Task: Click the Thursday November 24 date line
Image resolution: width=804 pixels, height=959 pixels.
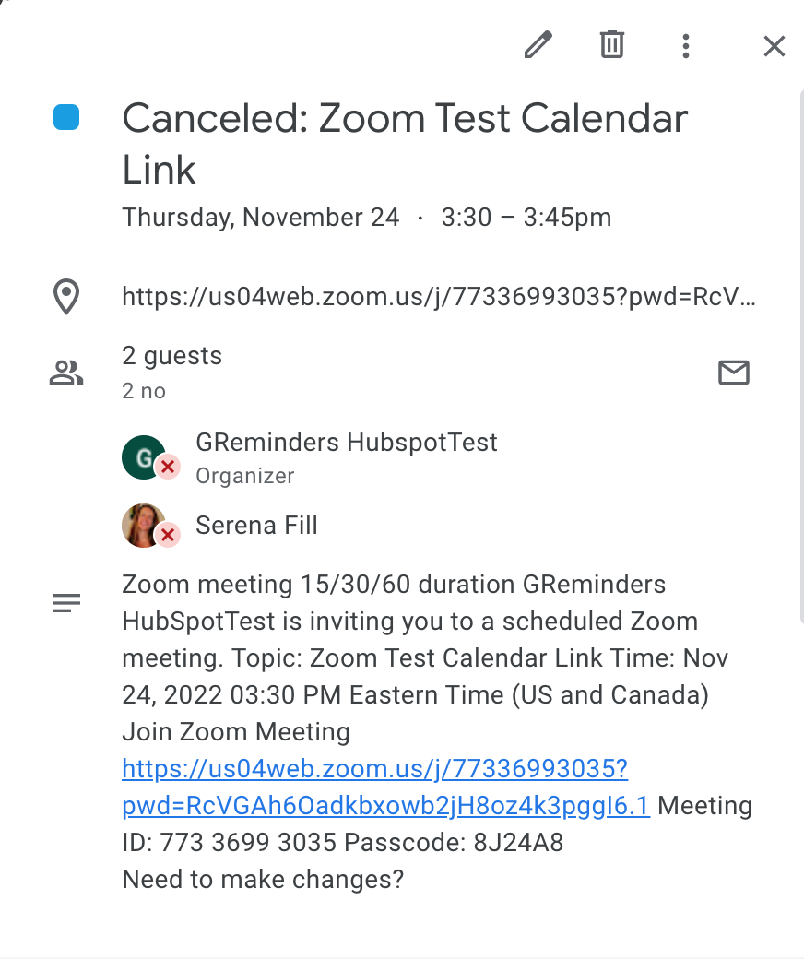Action: coord(367,217)
